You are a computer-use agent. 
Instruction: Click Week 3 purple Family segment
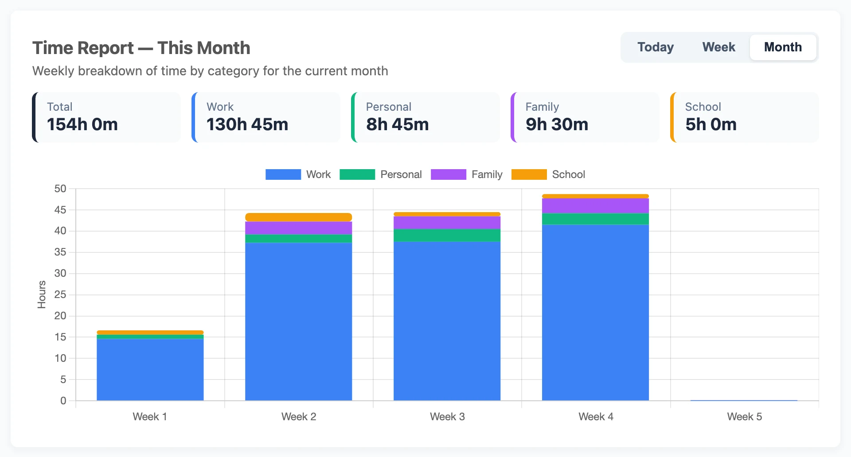(x=447, y=223)
